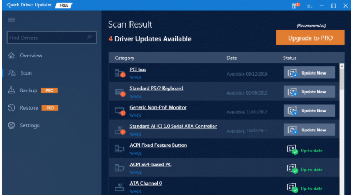Open the Restore section
351x195 pixels.
point(29,108)
